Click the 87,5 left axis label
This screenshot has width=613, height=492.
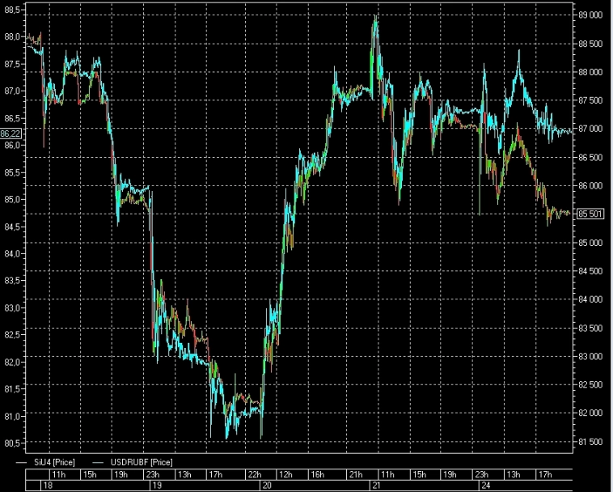pos(12,64)
